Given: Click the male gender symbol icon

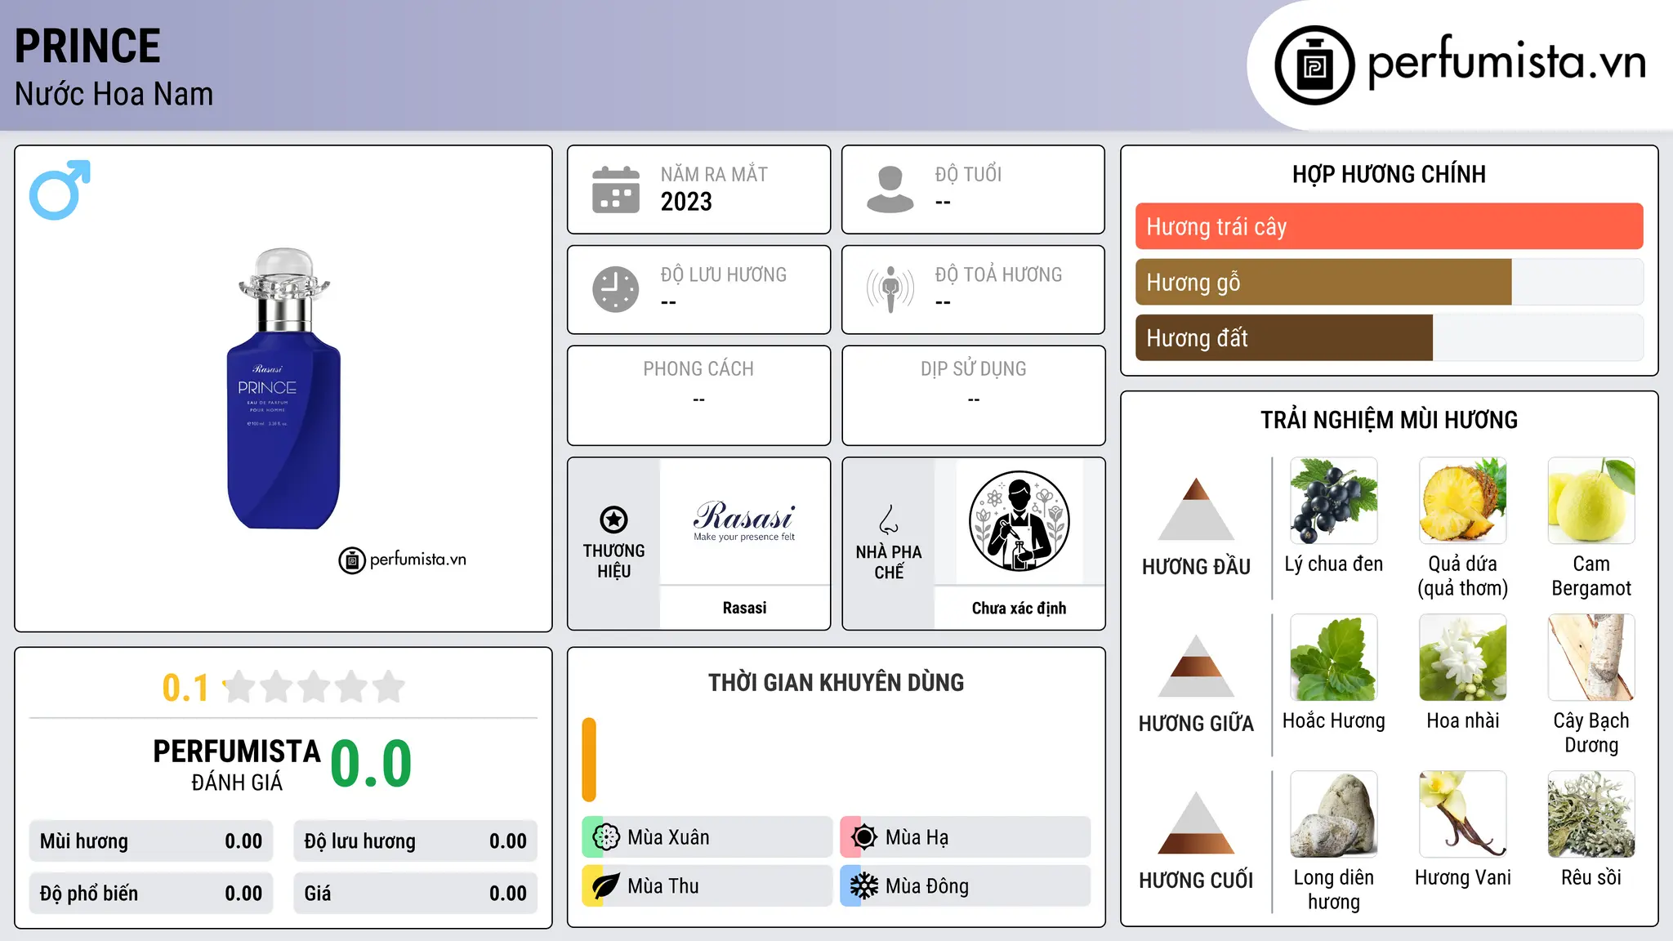Looking at the screenshot, I should pyautogui.click(x=60, y=190).
